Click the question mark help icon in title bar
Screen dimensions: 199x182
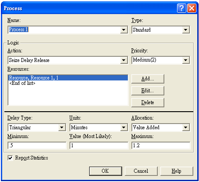click(181, 8)
